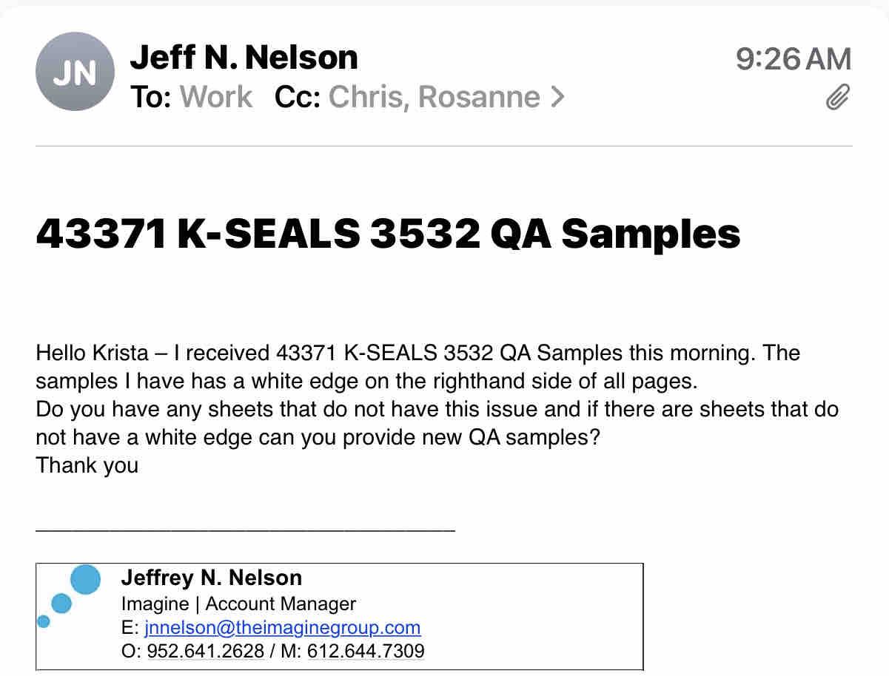Viewport: 889px width, 676px height.
Task: Click the 9:26 AM timestamp
Action: tap(793, 59)
